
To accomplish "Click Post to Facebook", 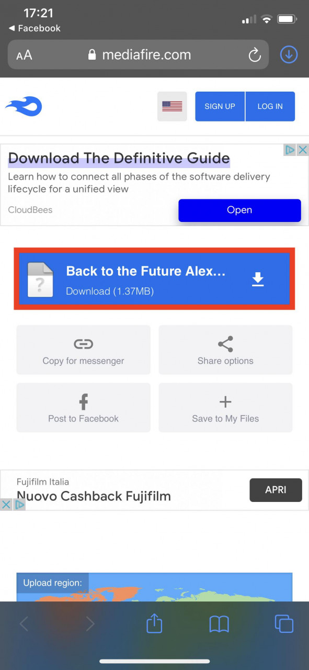I will pos(83,407).
